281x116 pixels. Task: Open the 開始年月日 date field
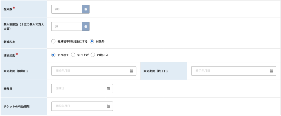[x=94, y=71]
